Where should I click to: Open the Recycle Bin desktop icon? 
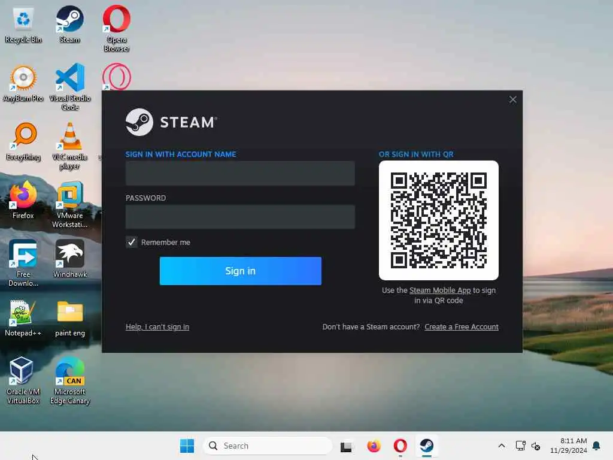(x=23, y=25)
